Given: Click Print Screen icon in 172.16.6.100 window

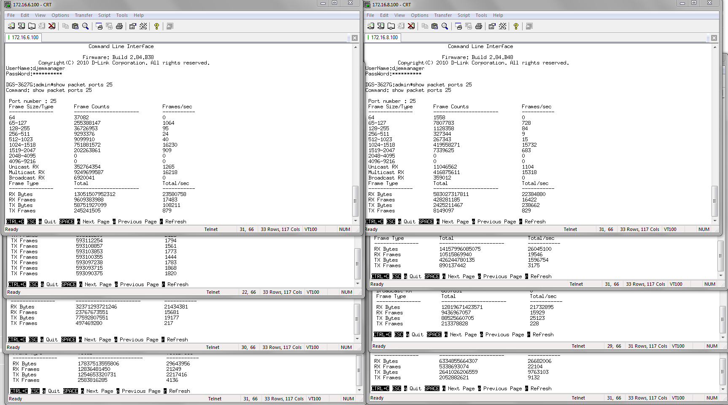Looking at the screenshot, I should tap(99, 26).
